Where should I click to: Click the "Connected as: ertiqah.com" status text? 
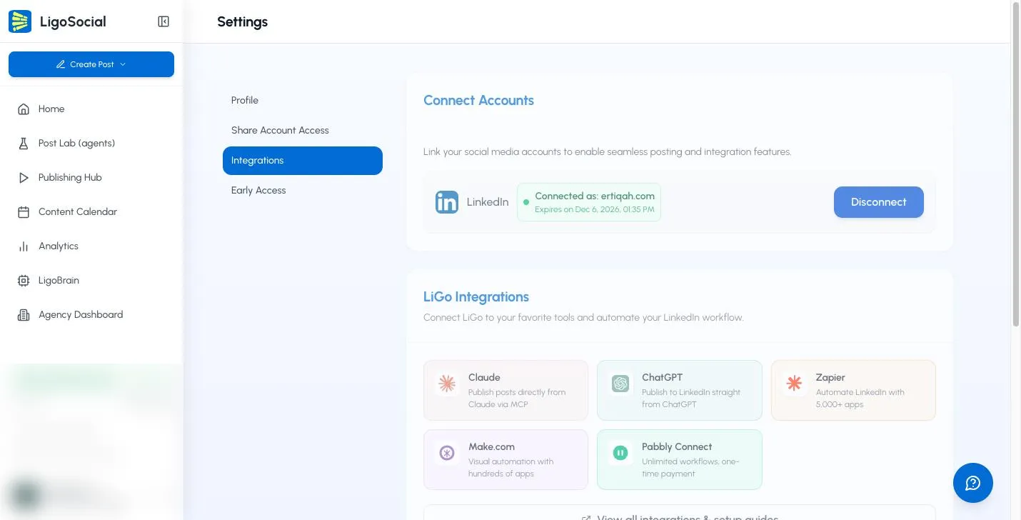pos(595,196)
